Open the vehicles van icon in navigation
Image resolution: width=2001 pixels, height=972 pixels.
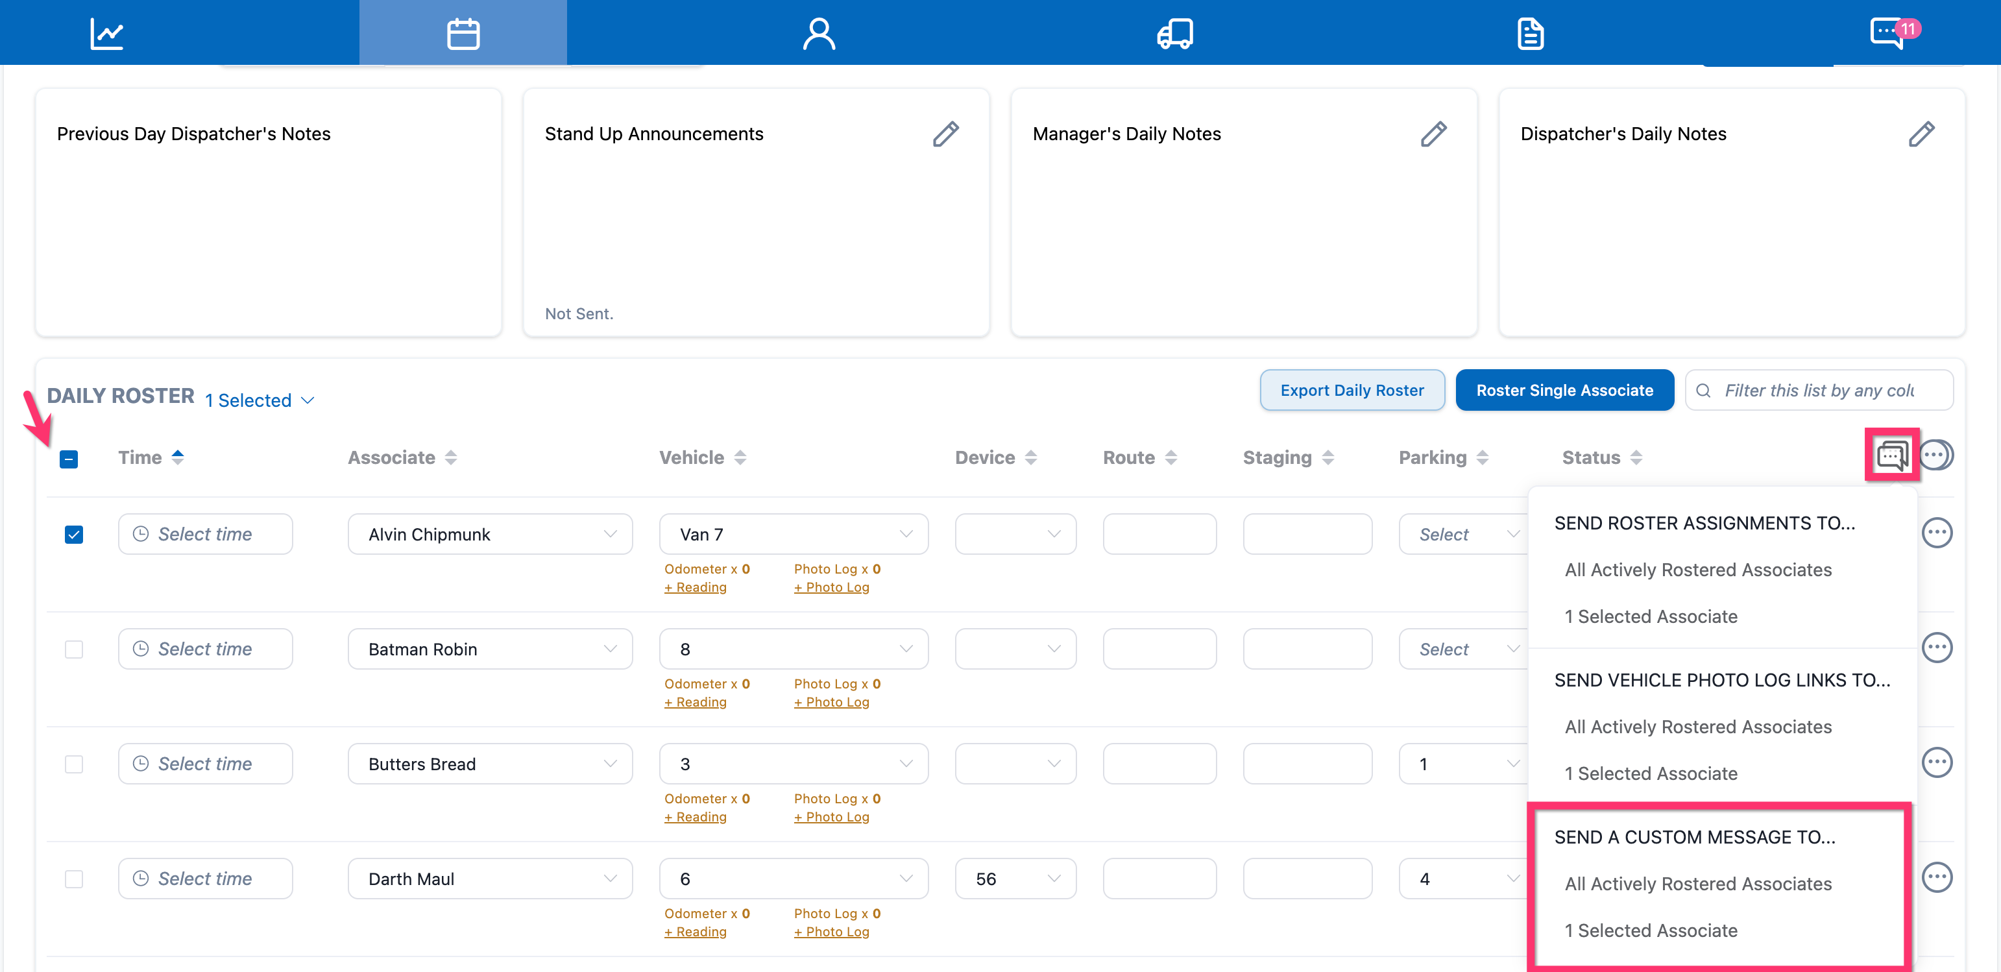pyautogui.click(x=1174, y=33)
